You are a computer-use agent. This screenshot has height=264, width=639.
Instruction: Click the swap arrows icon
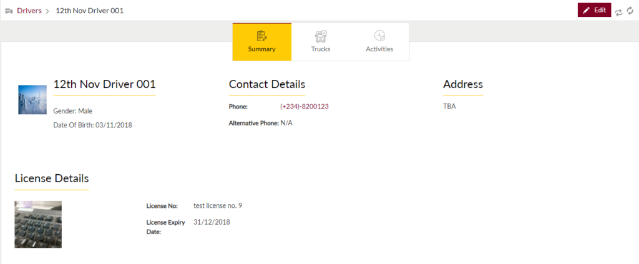619,12
